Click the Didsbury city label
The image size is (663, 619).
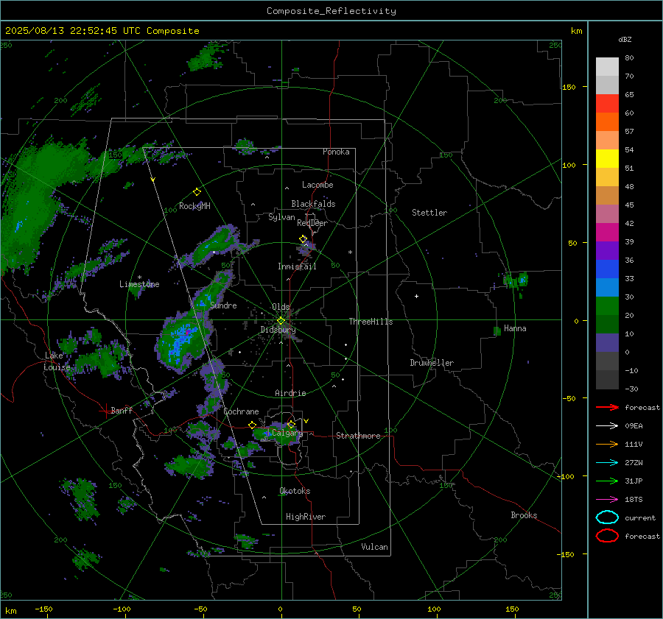point(278,330)
